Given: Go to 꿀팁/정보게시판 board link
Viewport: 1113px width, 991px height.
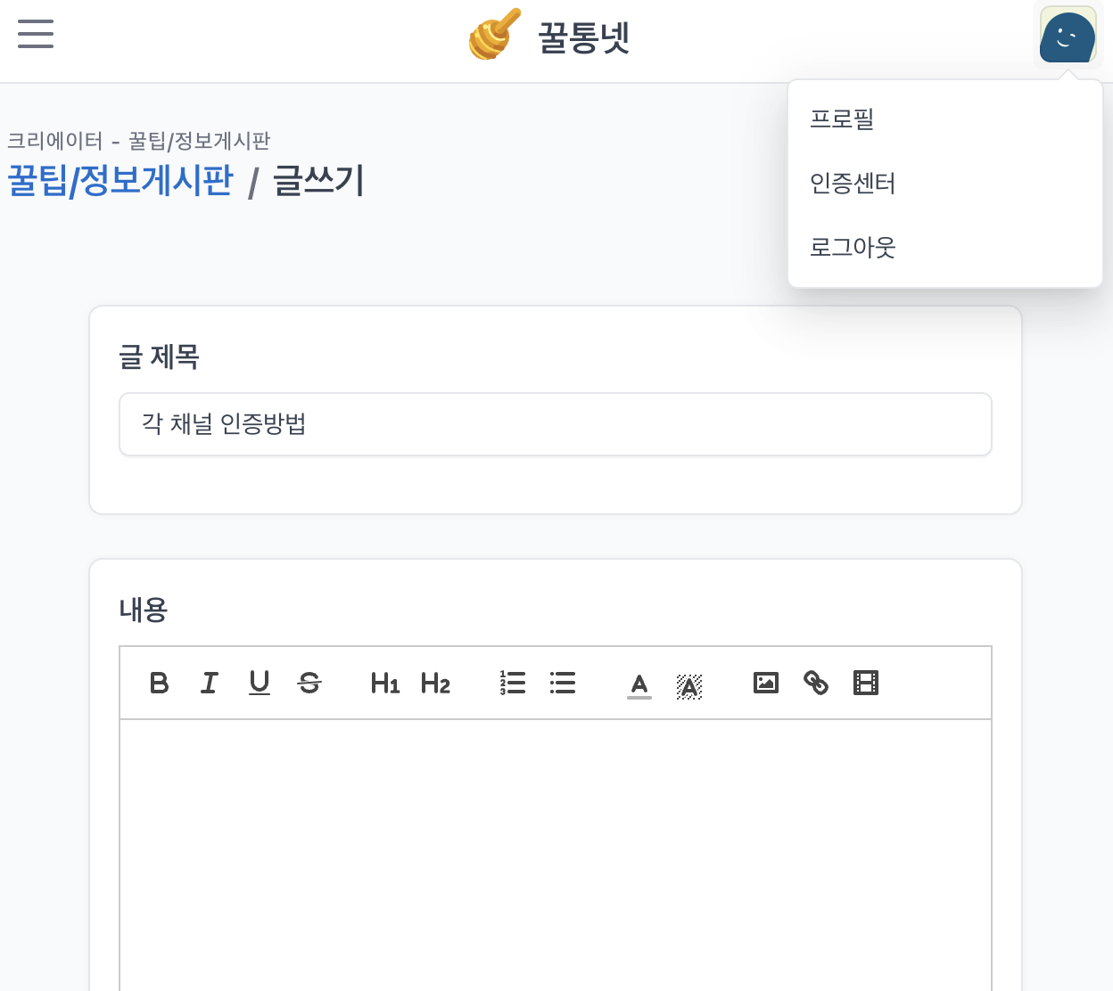Looking at the screenshot, I should click(x=120, y=181).
